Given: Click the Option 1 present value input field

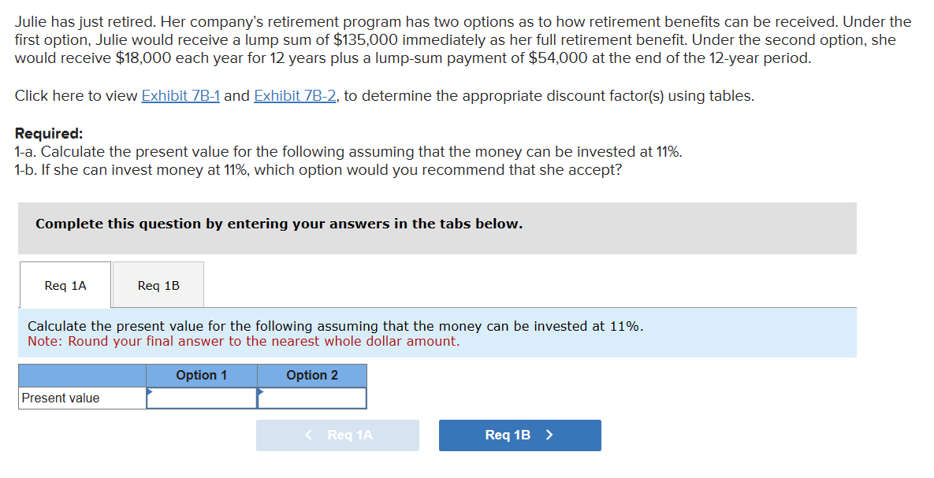Looking at the screenshot, I should (x=201, y=398).
